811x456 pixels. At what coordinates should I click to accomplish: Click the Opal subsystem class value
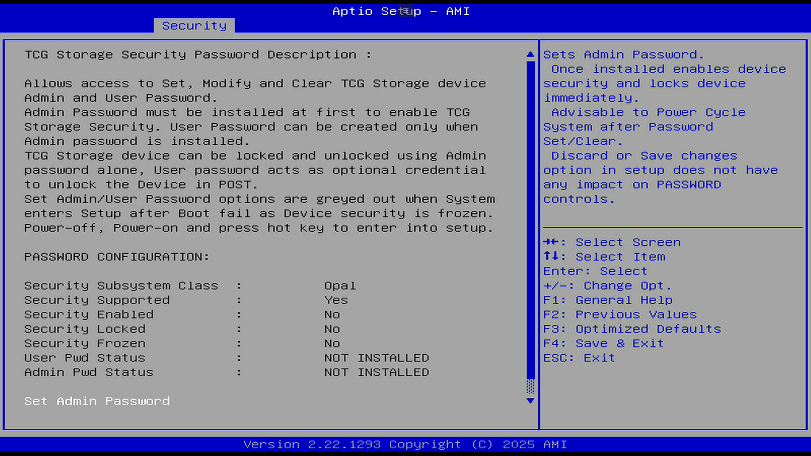[340, 286]
